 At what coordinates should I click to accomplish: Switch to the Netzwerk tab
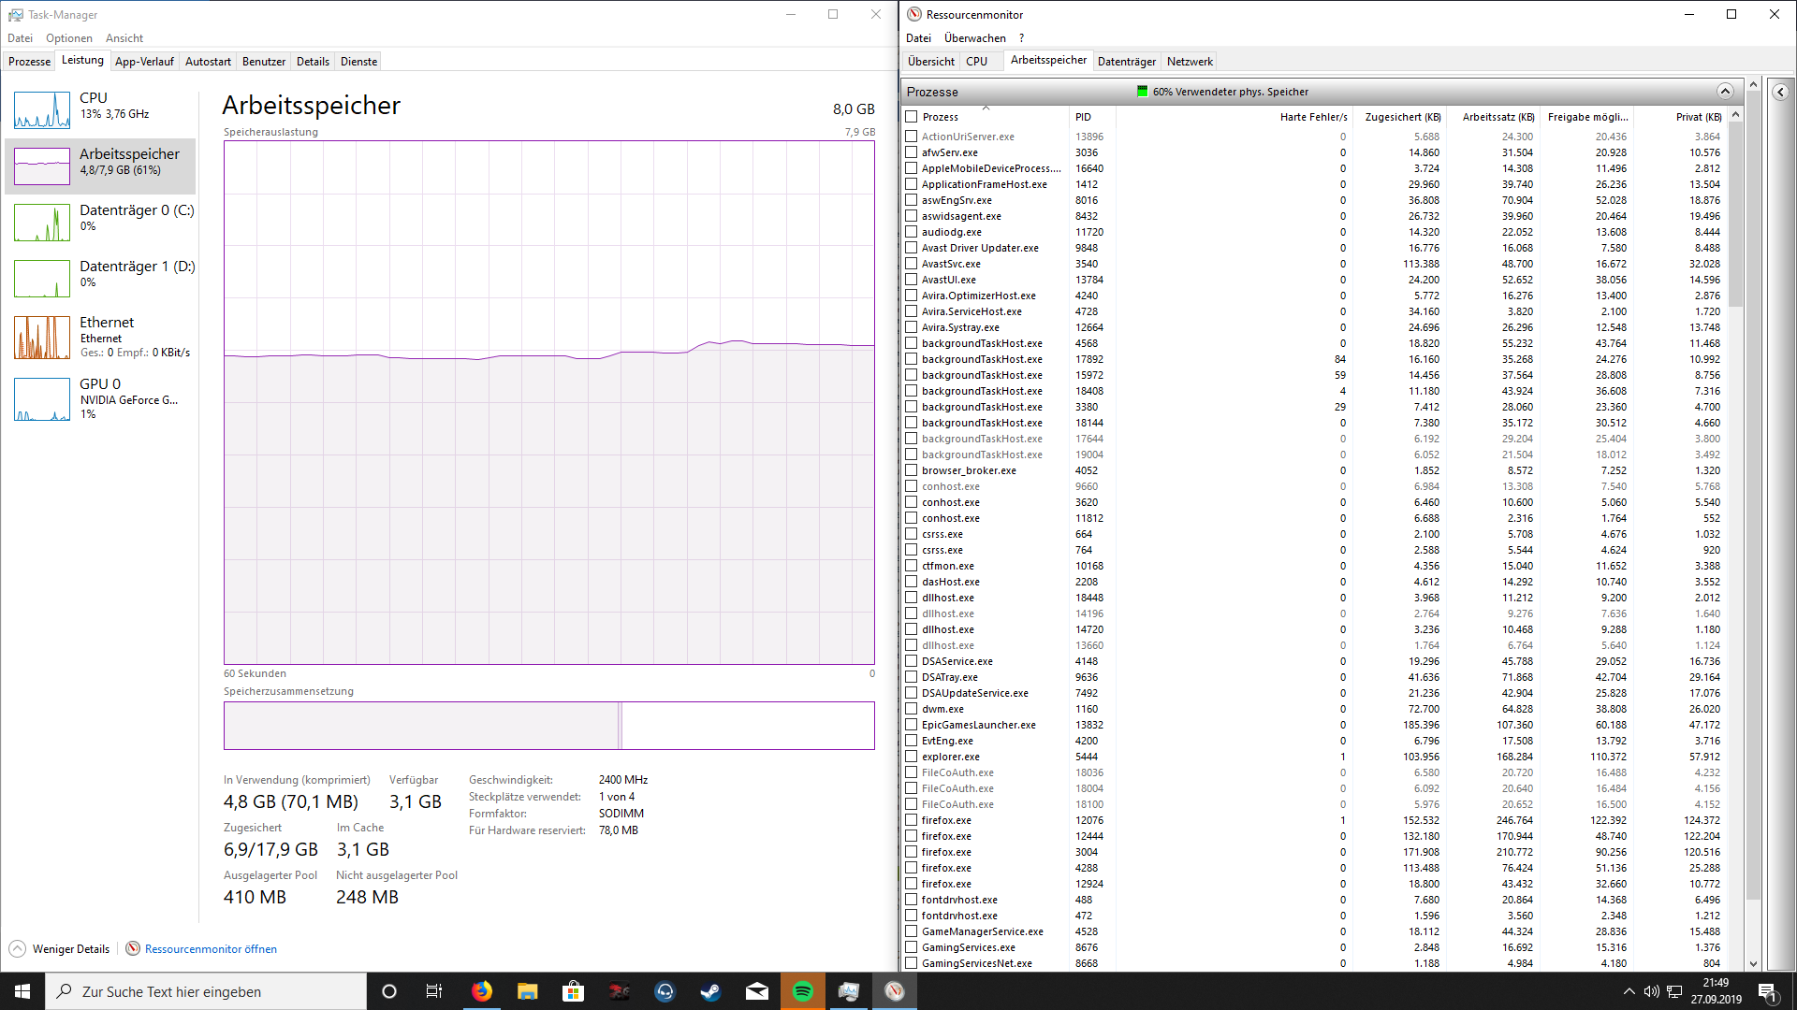1190,62
